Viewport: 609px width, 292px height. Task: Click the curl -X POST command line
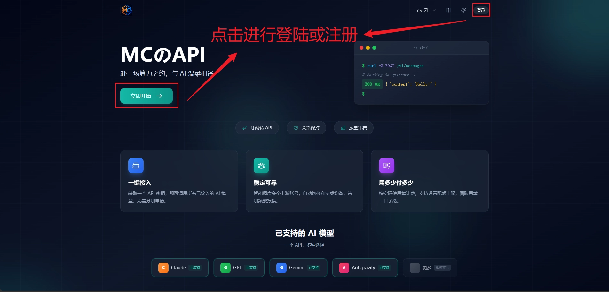pos(393,66)
